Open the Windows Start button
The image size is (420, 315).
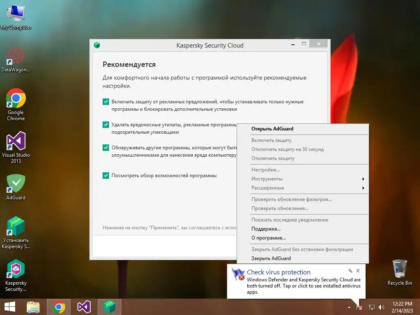tap(10, 307)
